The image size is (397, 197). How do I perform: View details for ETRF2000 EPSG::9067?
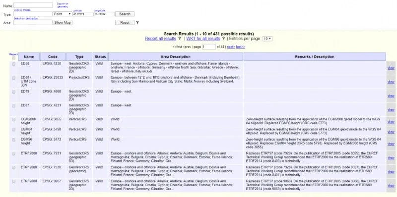tap(391, 186)
